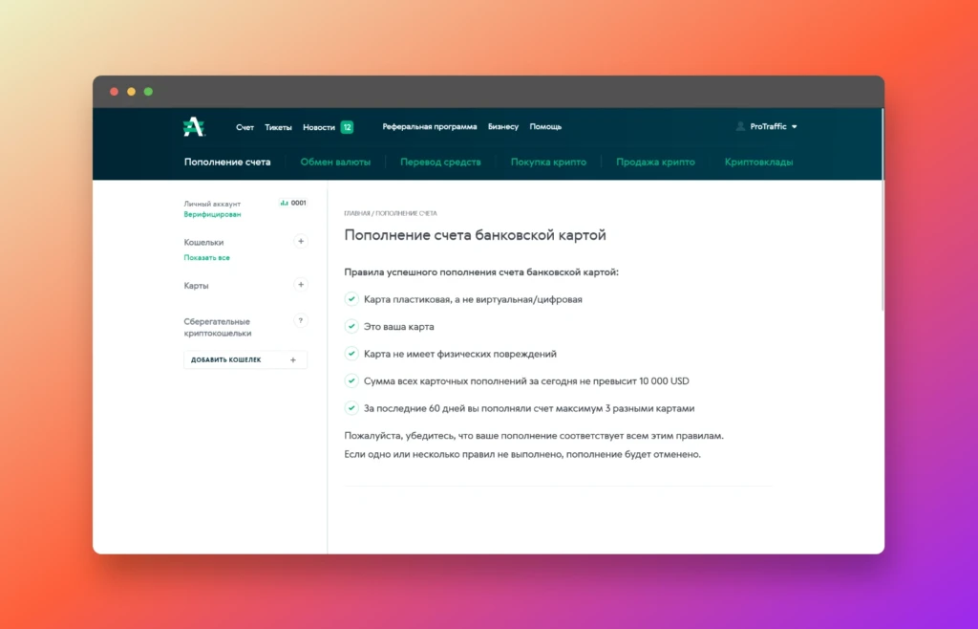Switch to the Криптовклады tab
This screenshot has width=978, height=629.
[x=759, y=163]
